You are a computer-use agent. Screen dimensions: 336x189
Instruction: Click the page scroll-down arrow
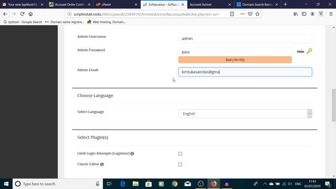pyautogui.click(x=334, y=176)
